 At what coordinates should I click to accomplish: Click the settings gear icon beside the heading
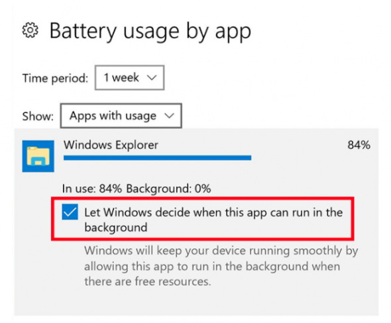30,30
